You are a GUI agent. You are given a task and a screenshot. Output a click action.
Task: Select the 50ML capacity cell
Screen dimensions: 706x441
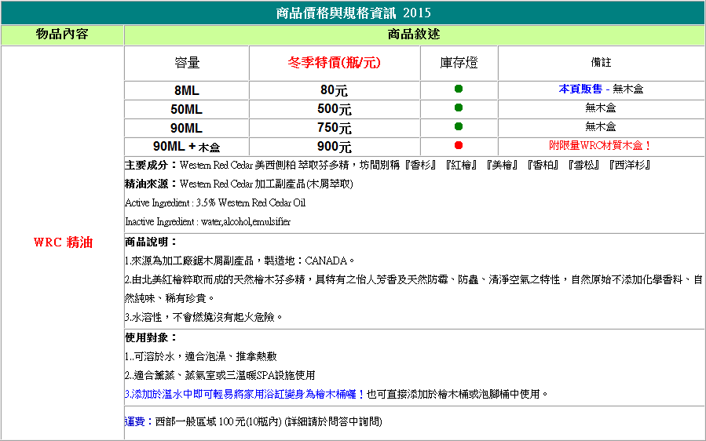[186, 109]
